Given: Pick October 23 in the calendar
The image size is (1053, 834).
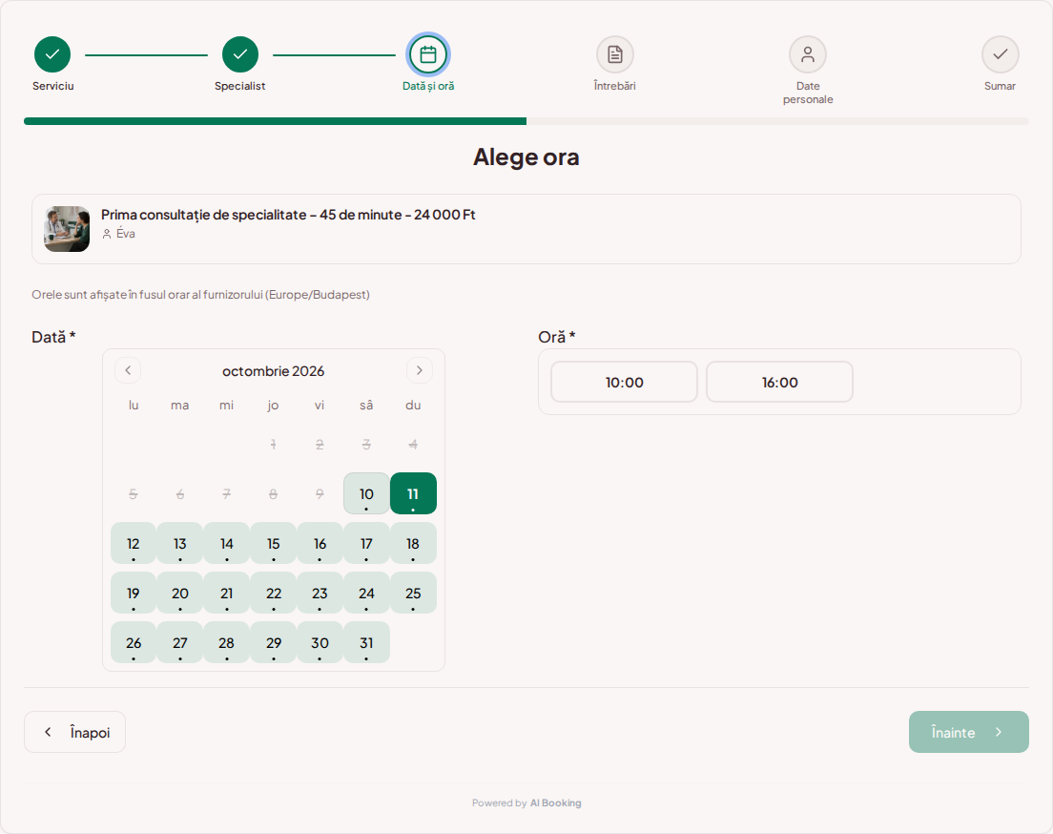Looking at the screenshot, I should coord(320,594).
